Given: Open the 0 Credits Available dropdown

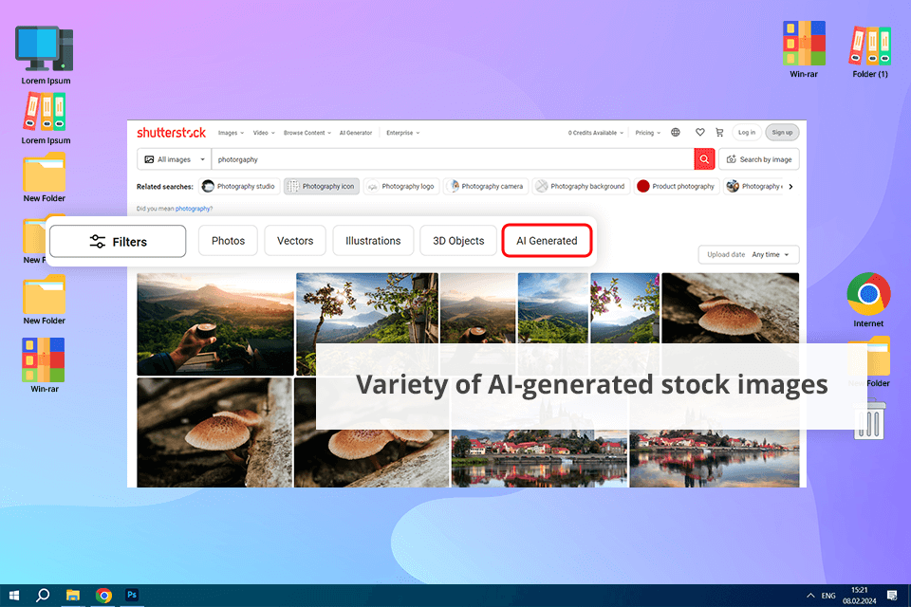Looking at the screenshot, I should 596,133.
